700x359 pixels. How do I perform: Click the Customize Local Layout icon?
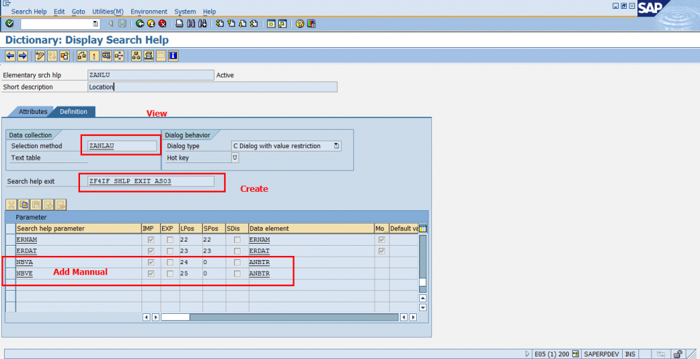pyautogui.click(x=311, y=24)
